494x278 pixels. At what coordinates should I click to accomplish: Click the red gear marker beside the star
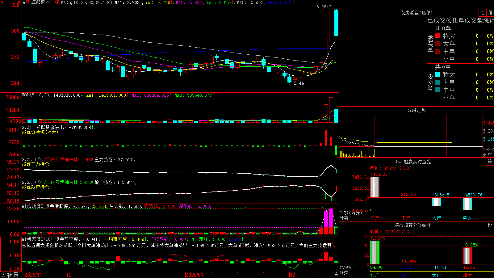(x=27, y=2)
